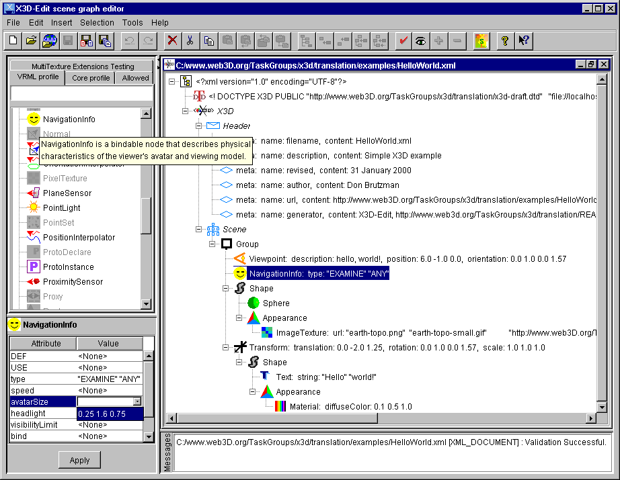
Task: Delete the selection with the red X icon
Action: pos(171,41)
